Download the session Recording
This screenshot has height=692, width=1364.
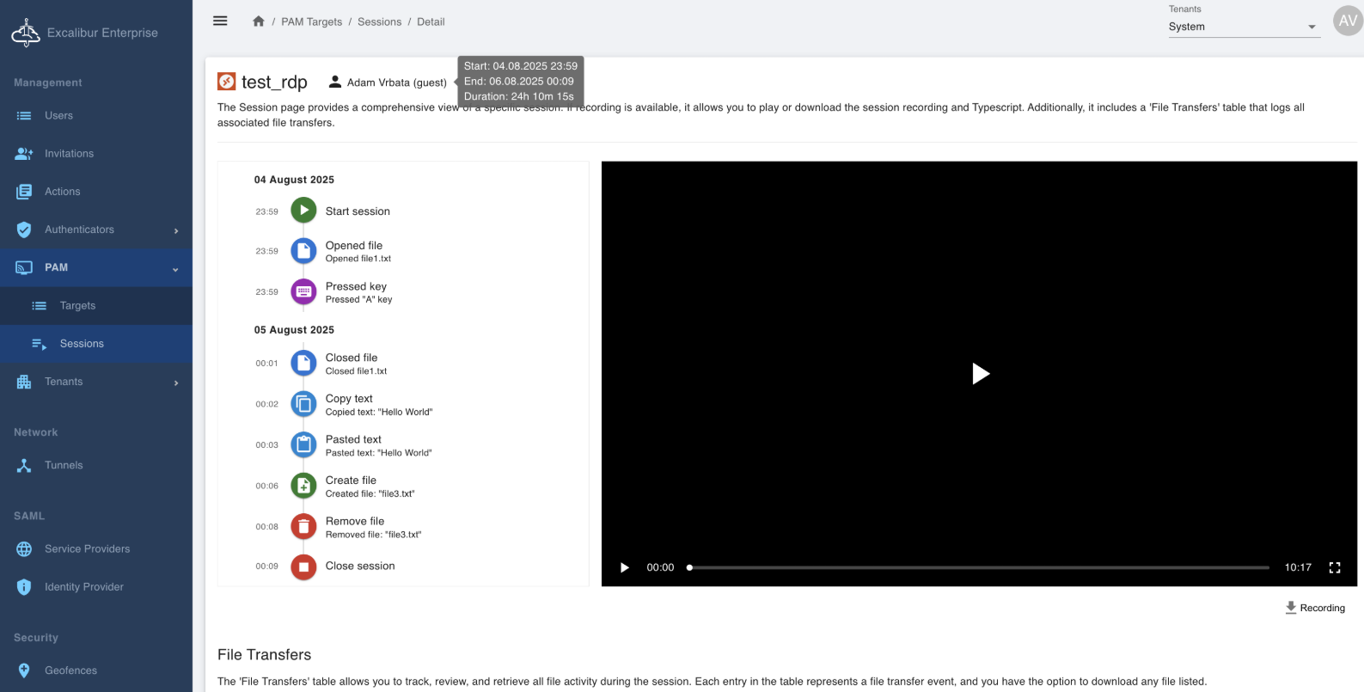1315,608
